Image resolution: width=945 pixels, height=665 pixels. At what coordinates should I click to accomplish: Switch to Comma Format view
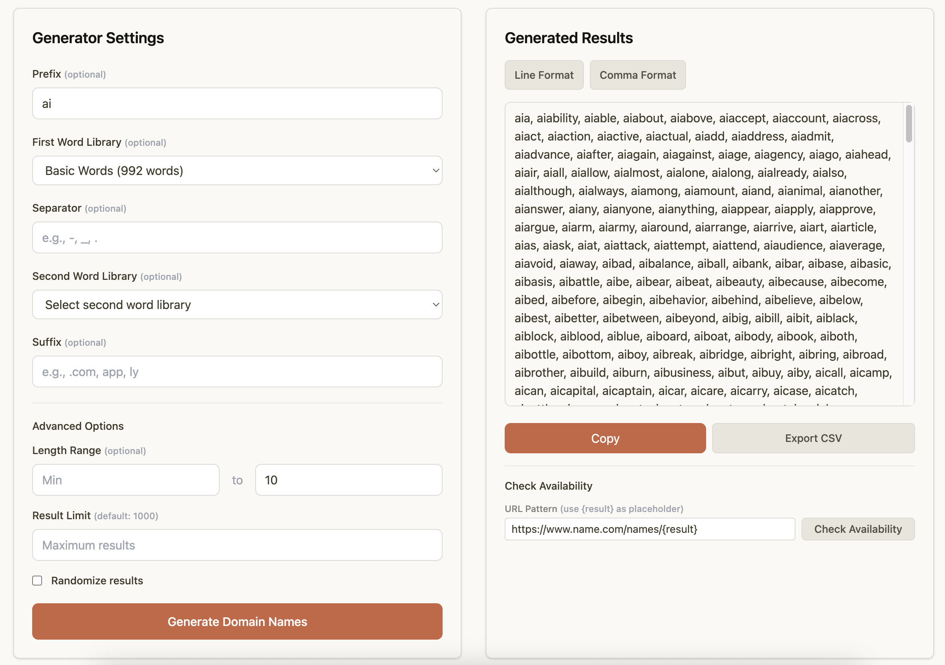637,75
